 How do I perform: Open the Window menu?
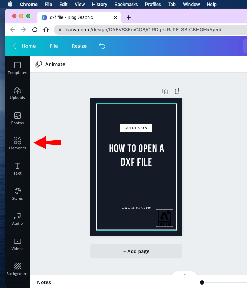[x=191, y=4]
